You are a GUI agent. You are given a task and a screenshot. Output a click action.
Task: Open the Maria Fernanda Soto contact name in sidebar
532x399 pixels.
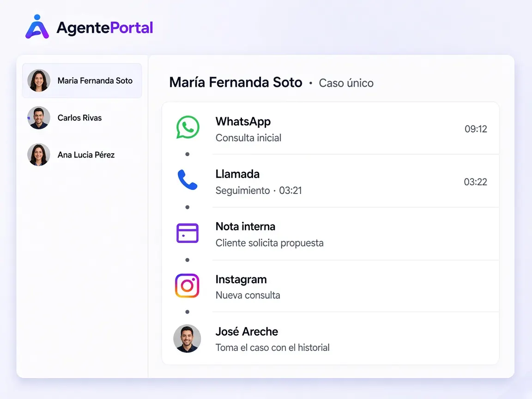95,81
